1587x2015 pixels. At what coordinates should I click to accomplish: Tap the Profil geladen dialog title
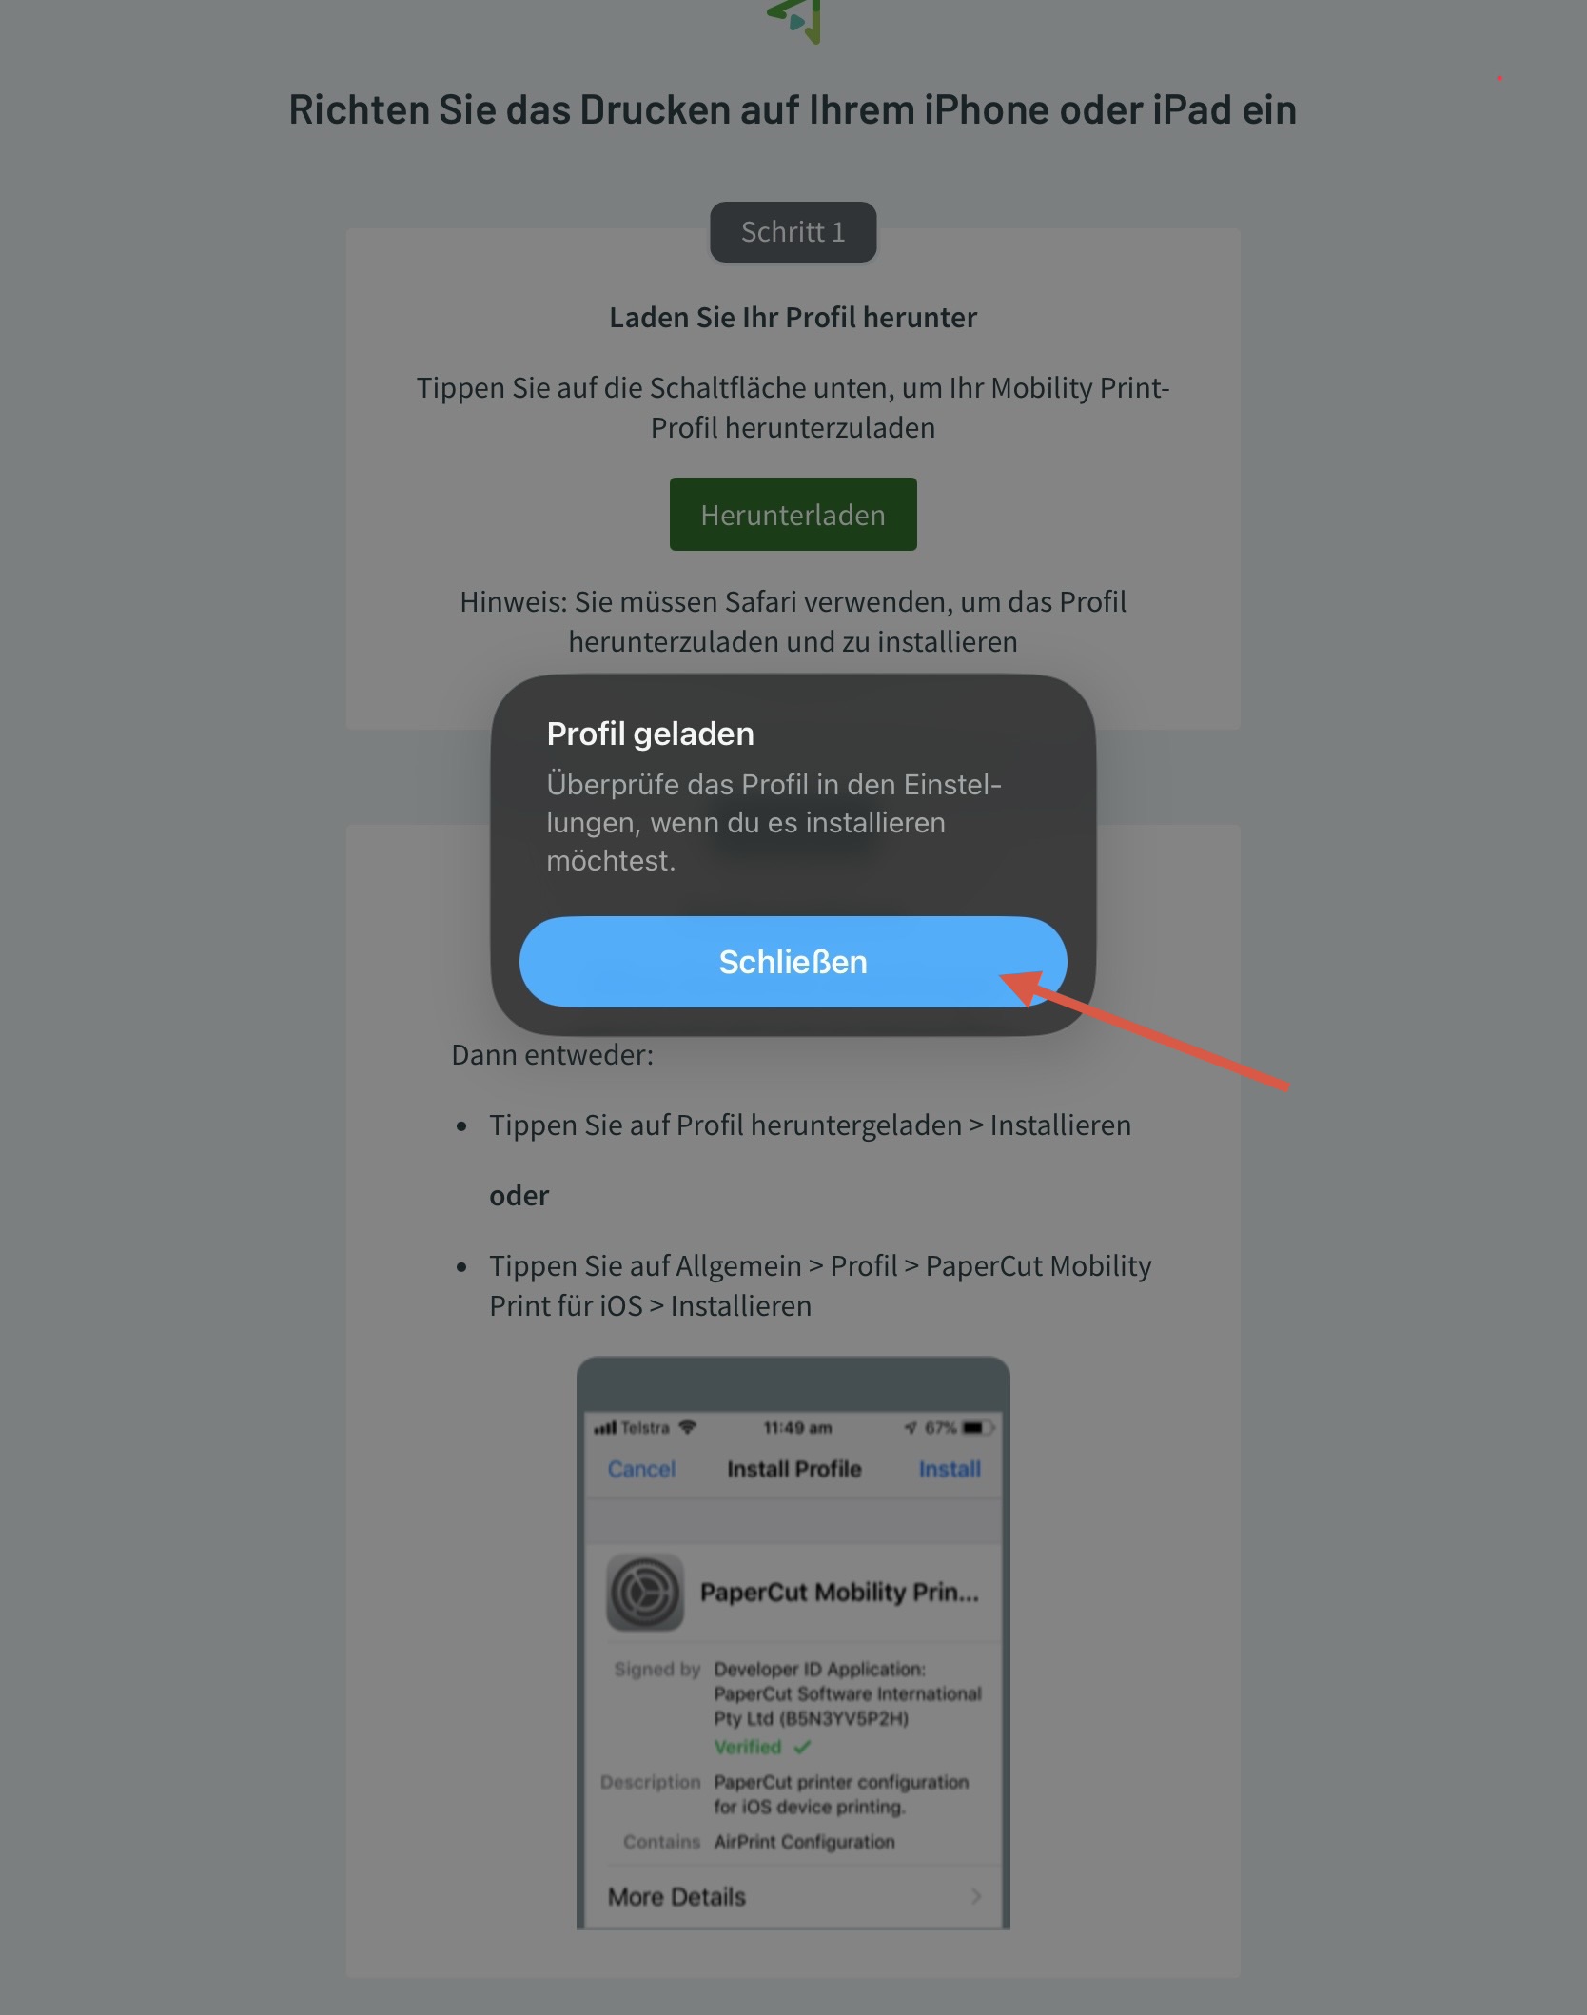pos(650,734)
